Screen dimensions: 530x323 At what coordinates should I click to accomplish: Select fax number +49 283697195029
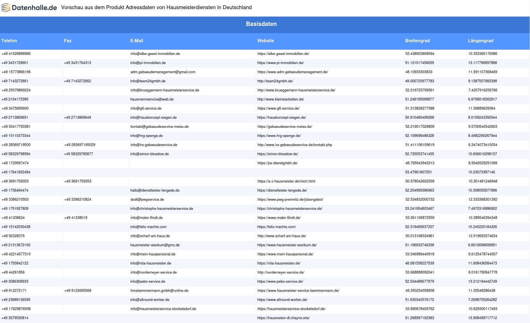click(80, 145)
